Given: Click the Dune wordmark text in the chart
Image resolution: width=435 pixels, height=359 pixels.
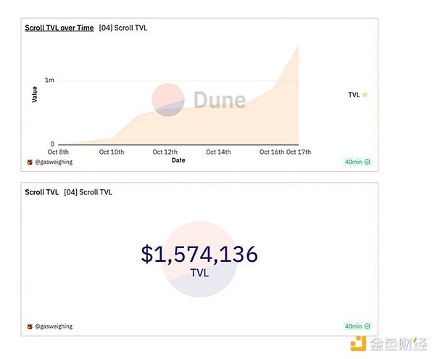Looking at the screenshot, I should tap(218, 99).
